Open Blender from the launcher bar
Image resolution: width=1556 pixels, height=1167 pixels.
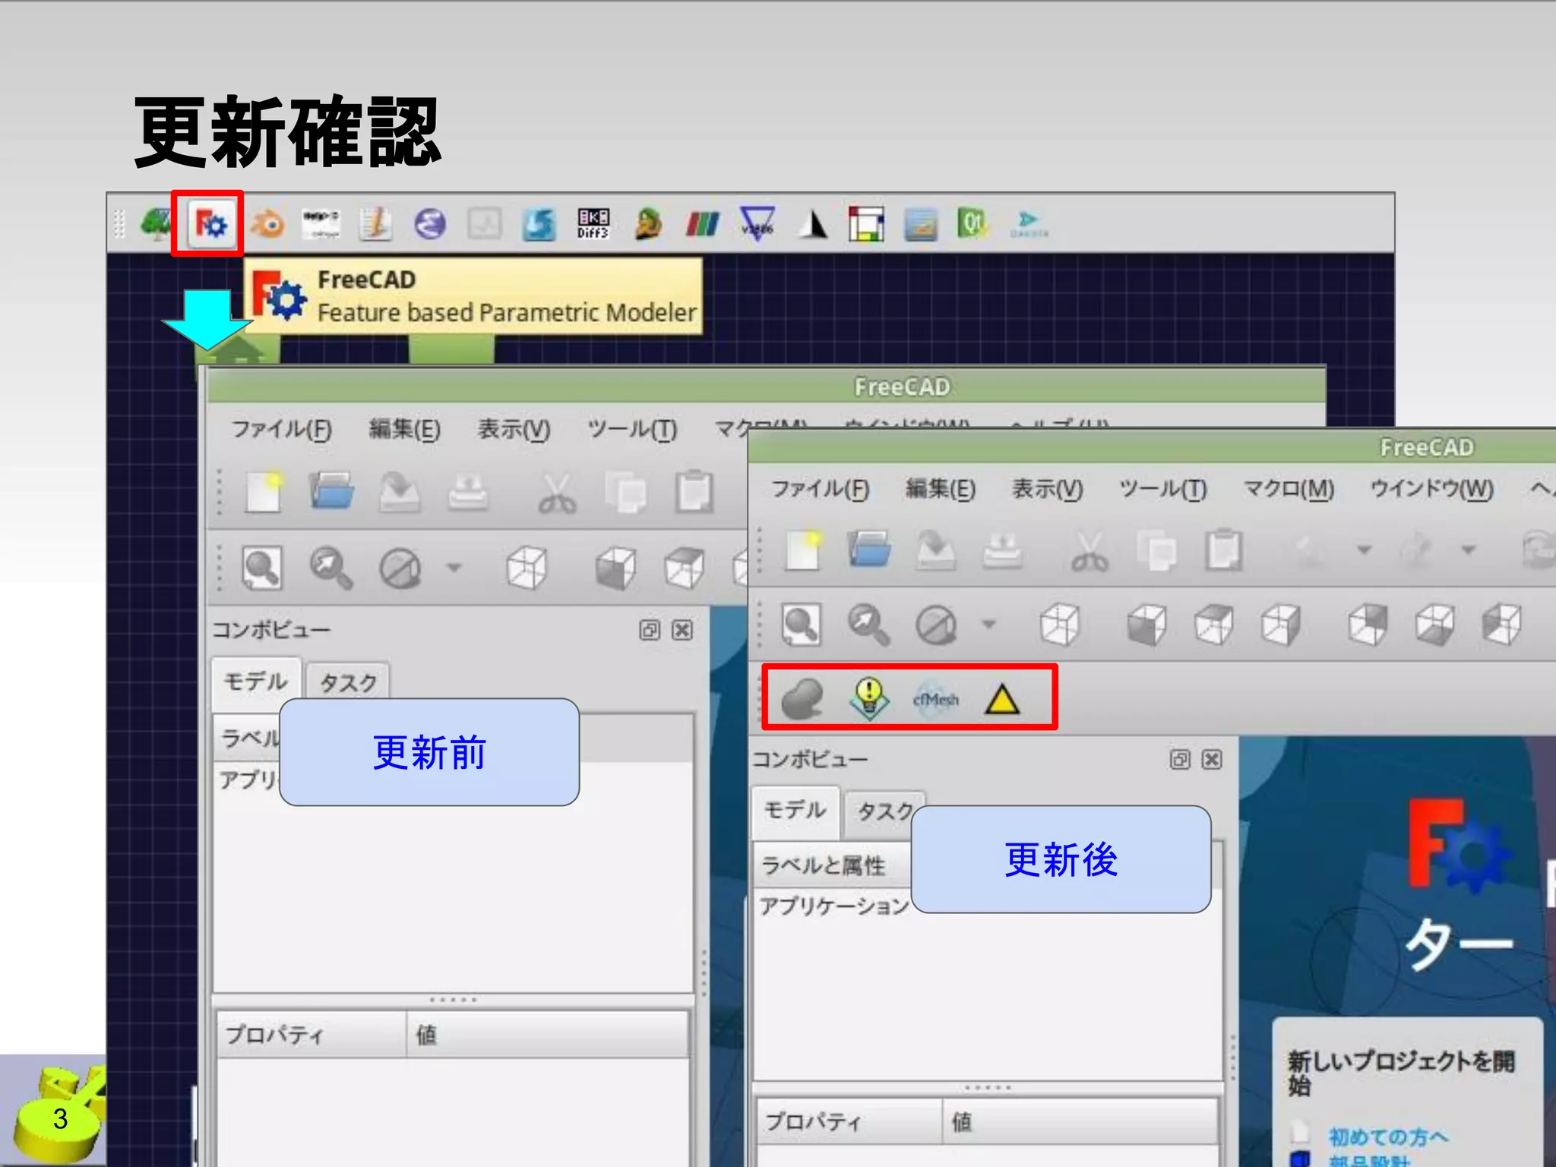coord(267,224)
